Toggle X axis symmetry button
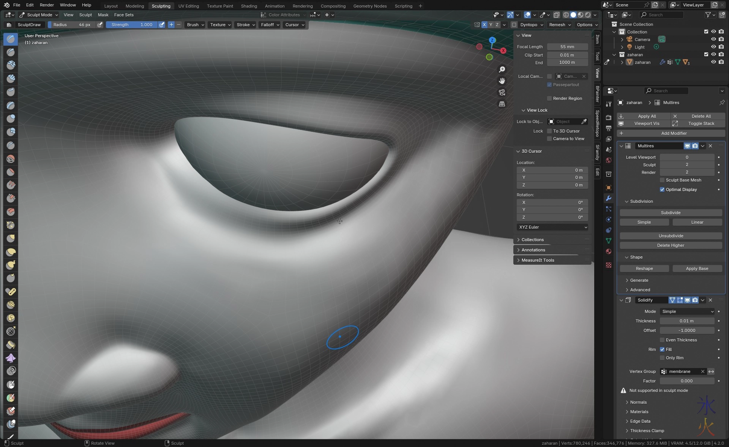 coord(484,25)
